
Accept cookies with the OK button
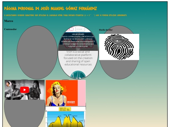click(x=78, y=49)
